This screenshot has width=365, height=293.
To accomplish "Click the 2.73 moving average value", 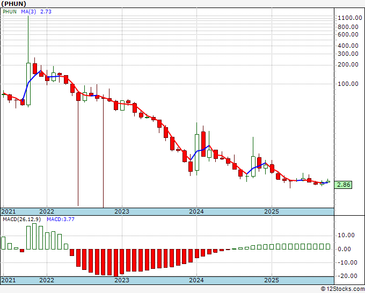I will point(46,11).
